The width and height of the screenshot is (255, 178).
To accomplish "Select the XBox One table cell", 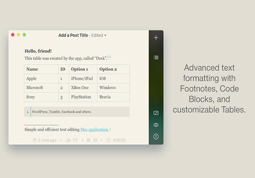I will 83,88.
